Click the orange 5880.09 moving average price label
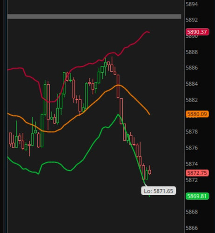Image resolution: width=215 pixels, height=233 pixels. pos(197,114)
